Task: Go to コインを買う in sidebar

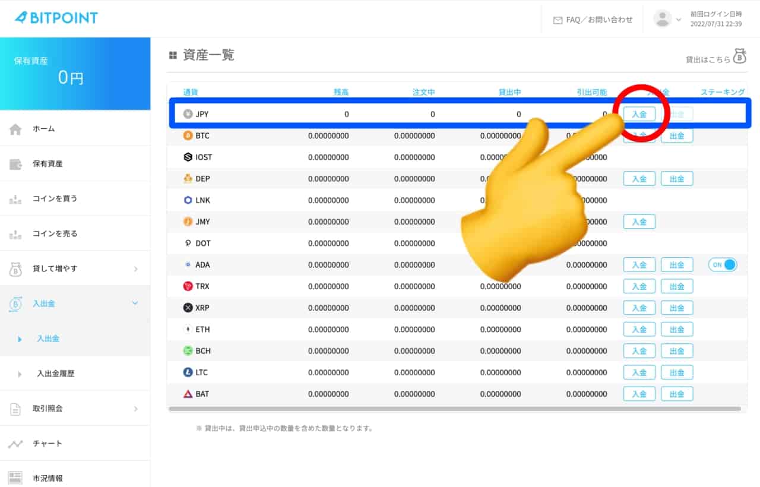Action: (55, 199)
